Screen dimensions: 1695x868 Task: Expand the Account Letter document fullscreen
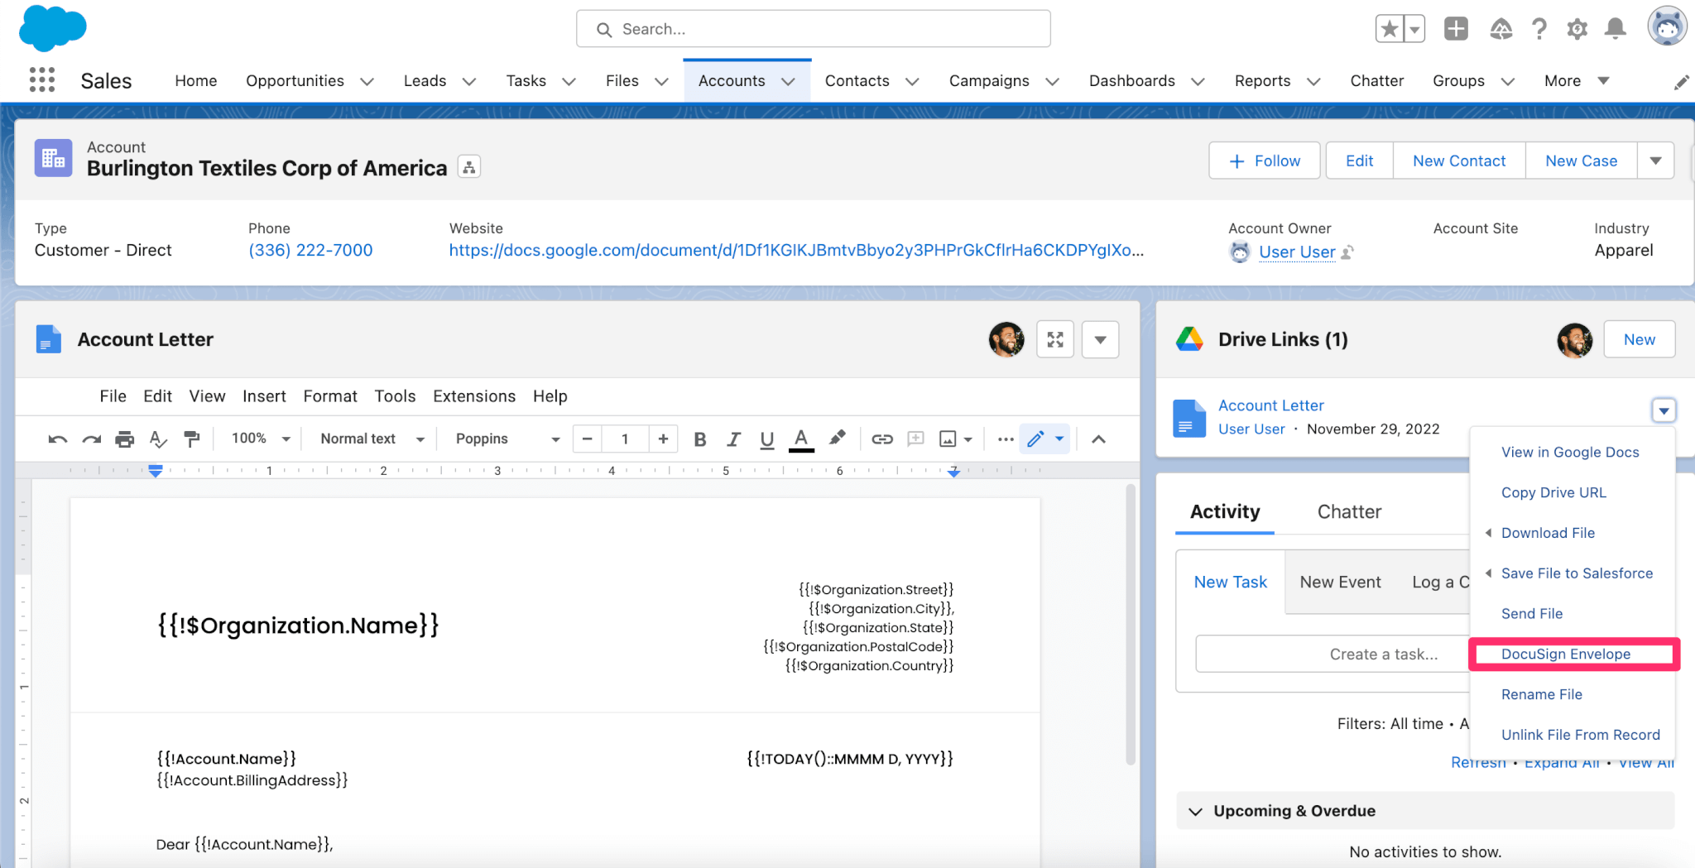pyautogui.click(x=1055, y=339)
